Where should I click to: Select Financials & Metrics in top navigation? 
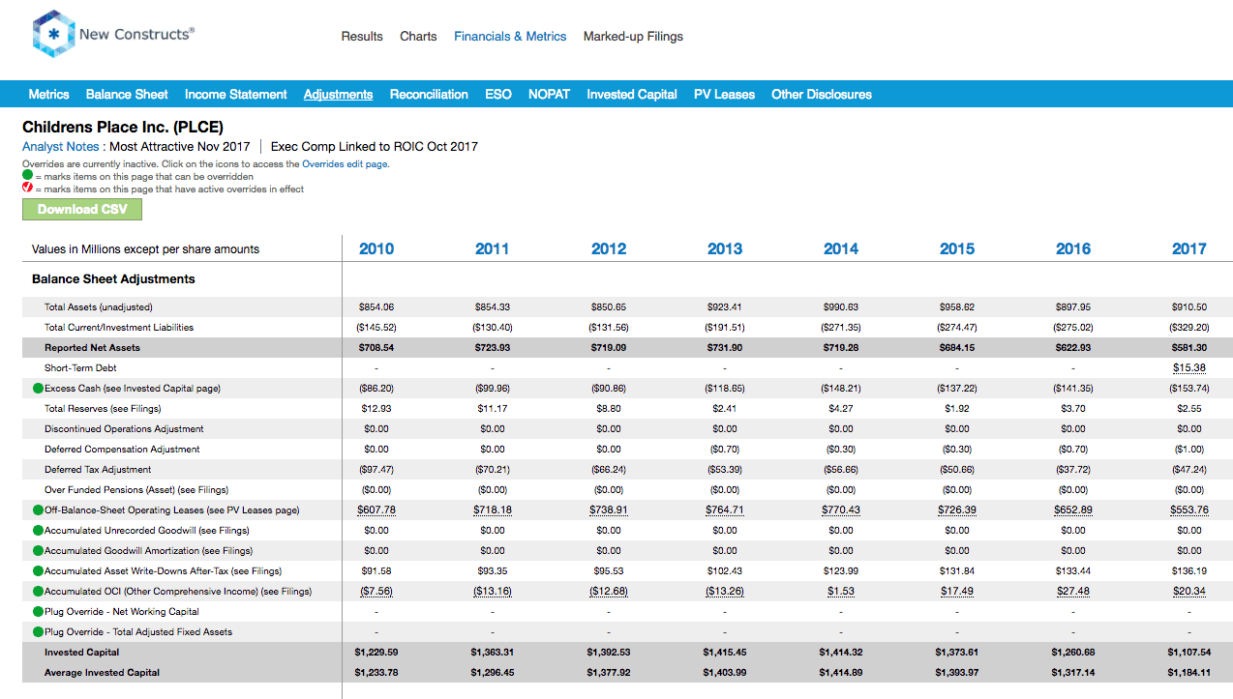tap(510, 37)
